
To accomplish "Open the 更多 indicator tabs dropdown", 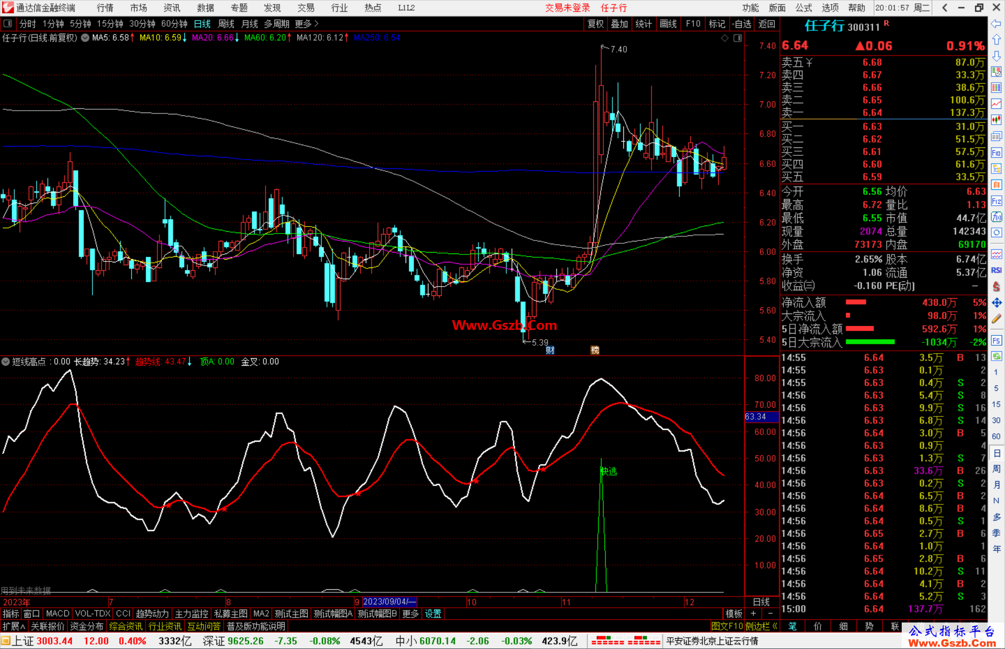I will click(x=410, y=614).
